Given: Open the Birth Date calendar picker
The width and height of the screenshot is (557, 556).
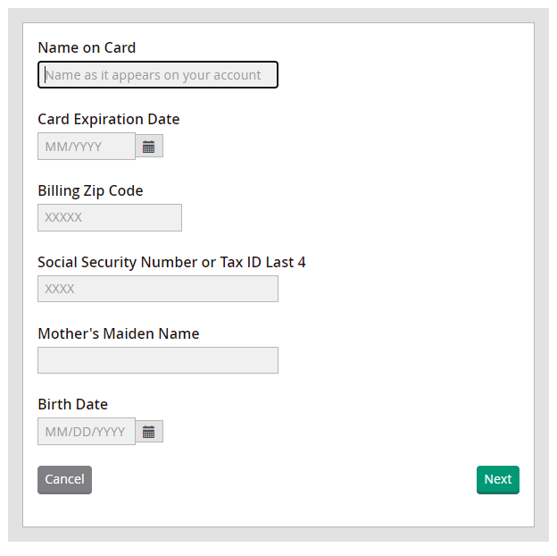Looking at the screenshot, I should tap(149, 432).
